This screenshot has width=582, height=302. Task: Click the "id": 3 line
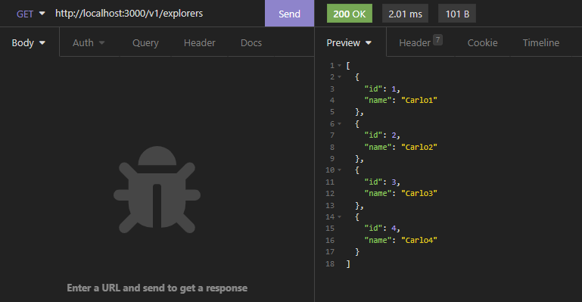tap(382, 182)
